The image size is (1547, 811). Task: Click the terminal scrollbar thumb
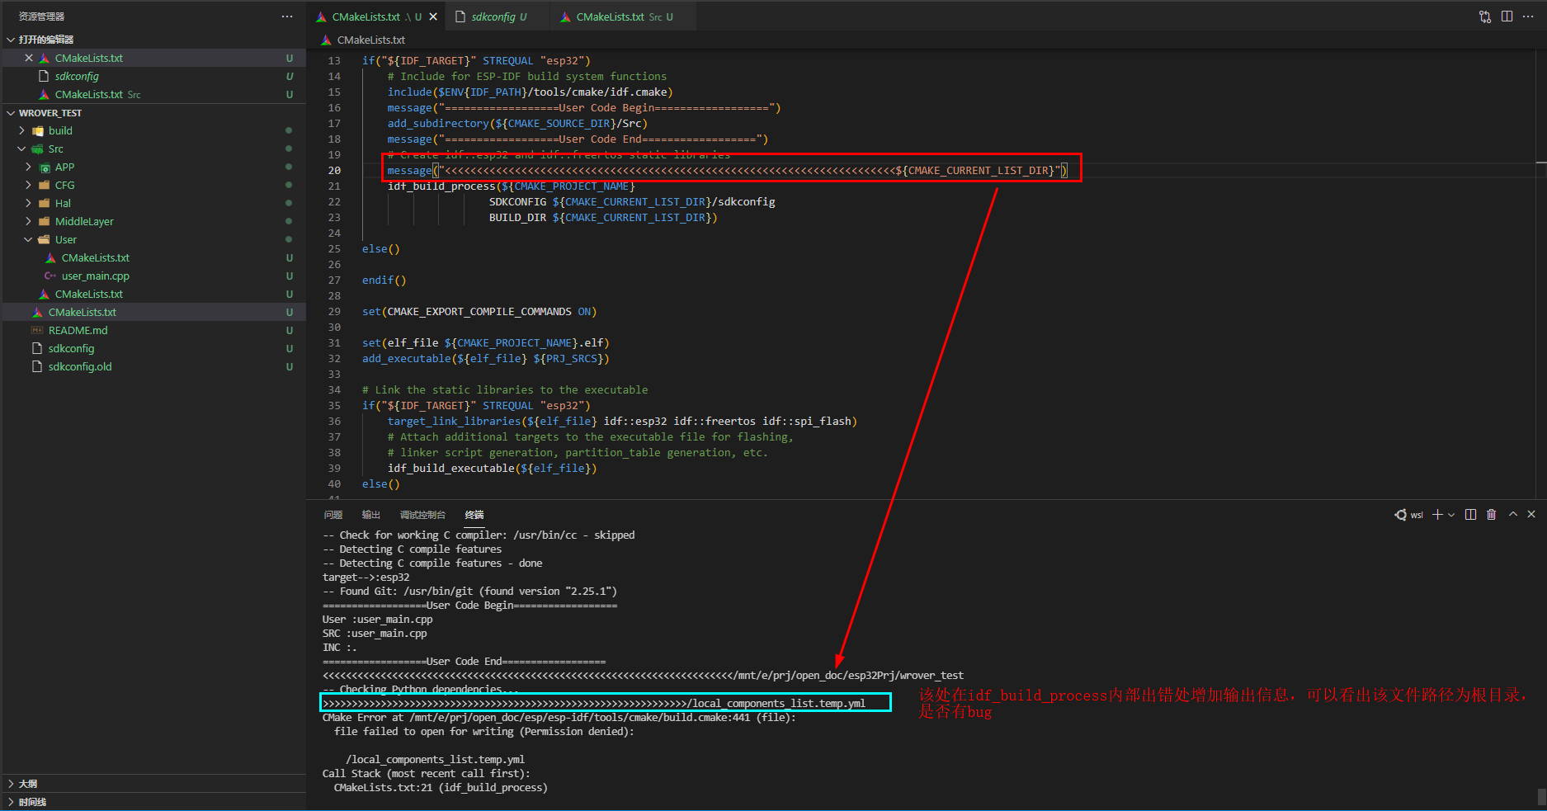1541,796
